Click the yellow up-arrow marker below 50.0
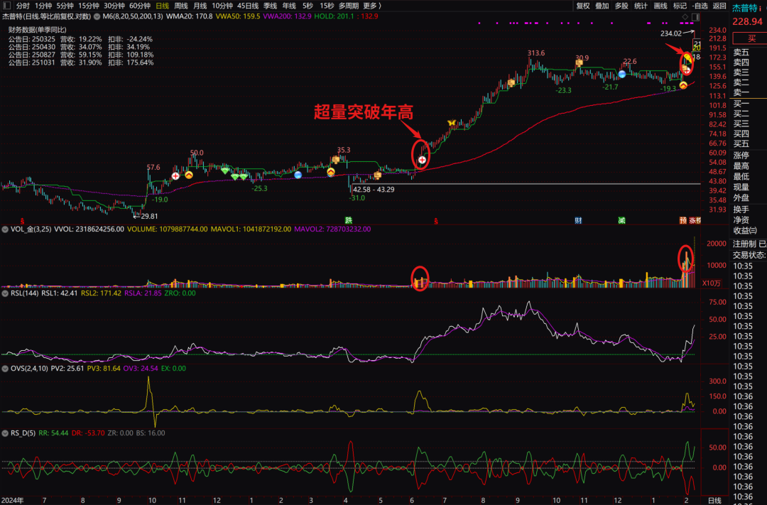767x505 pixels. pos(189,175)
